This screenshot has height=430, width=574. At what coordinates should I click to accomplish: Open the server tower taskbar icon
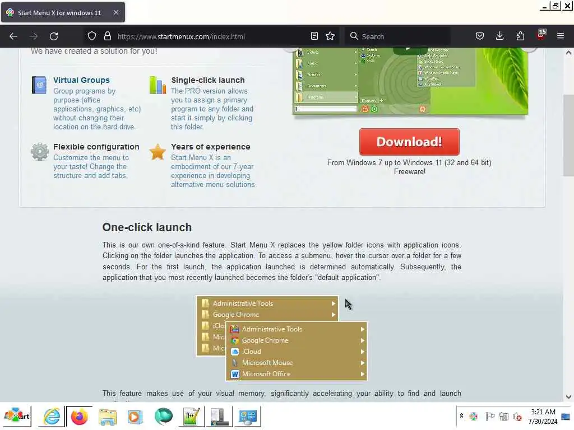[219, 417]
